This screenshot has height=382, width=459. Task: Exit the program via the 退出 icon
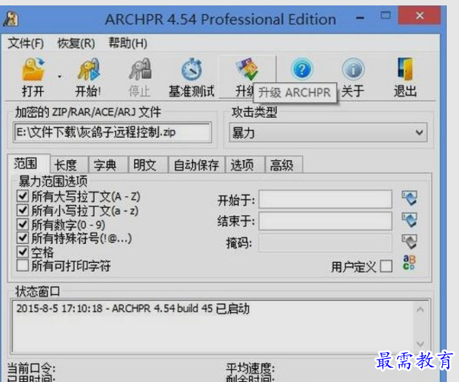click(x=405, y=69)
